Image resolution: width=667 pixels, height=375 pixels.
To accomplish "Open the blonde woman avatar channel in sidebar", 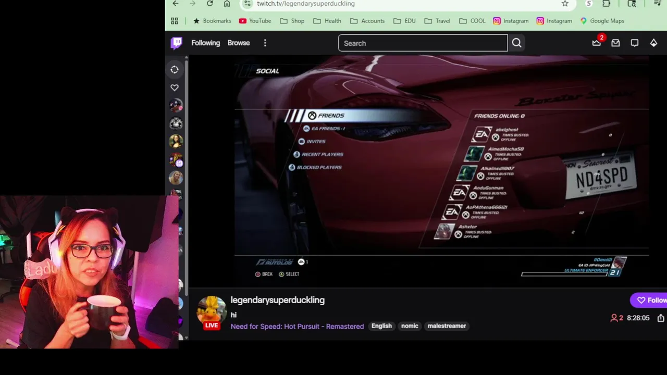I will click(176, 178).
